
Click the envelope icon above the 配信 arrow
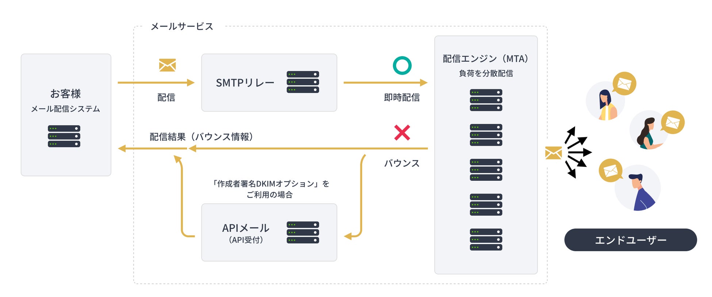[167, 65]
